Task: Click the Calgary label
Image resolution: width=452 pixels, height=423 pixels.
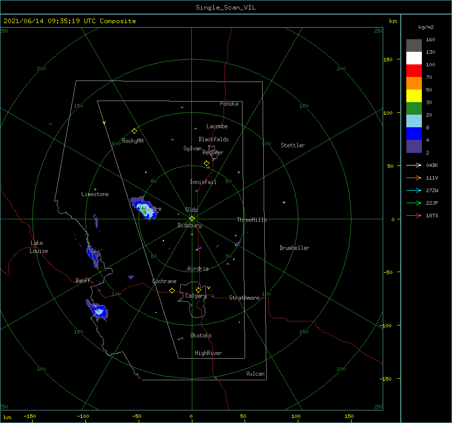Action: point(196,296)
